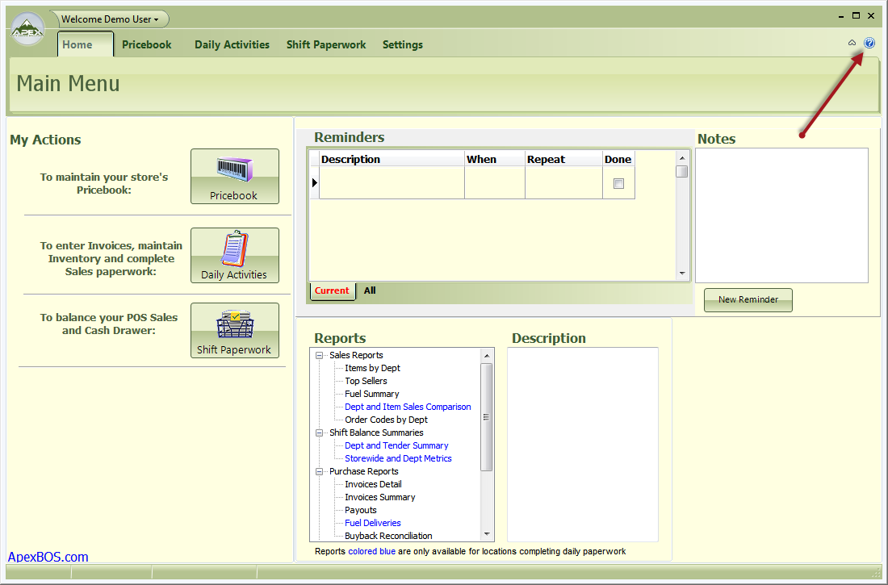888x585 pixels.
Task: Open the Settings ribbon tab
Action: pyautogui.click(x=402, y=45)
